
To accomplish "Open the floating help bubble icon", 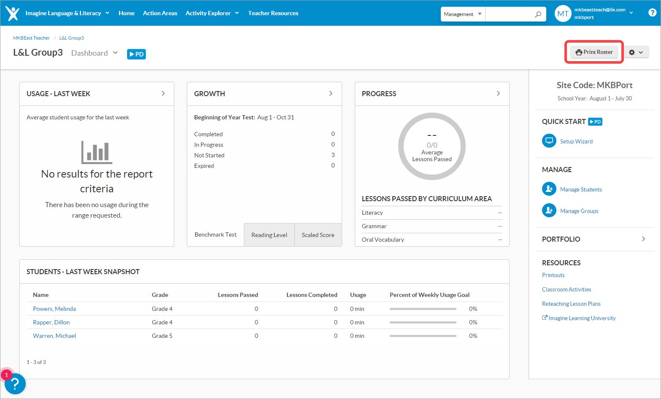I will [x=15, y=383].
